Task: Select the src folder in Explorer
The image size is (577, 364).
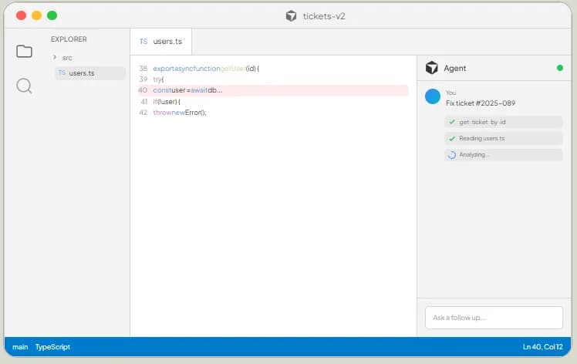Action: (67, 58)
